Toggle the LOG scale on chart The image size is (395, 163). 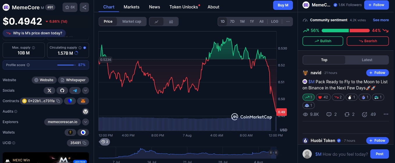(x=275, y=22)
